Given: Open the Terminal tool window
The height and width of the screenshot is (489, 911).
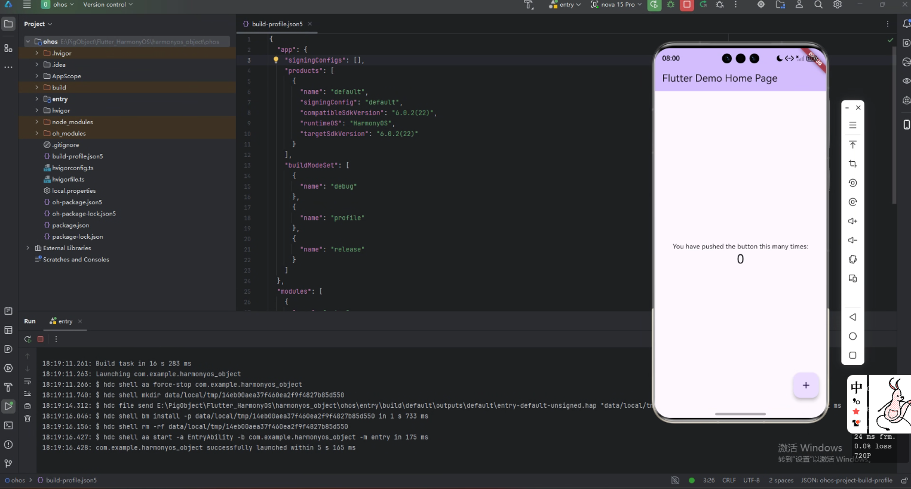Looking at the screenshot, I should coord(8,426).
